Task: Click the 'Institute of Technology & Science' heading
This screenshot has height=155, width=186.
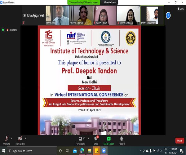Action: 89,51
